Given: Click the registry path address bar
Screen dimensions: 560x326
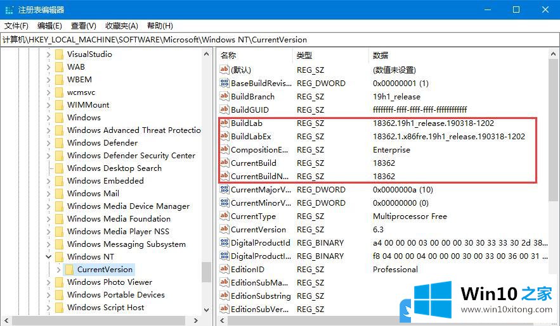Looking at the screenshot, I should (x=280, y=39).
